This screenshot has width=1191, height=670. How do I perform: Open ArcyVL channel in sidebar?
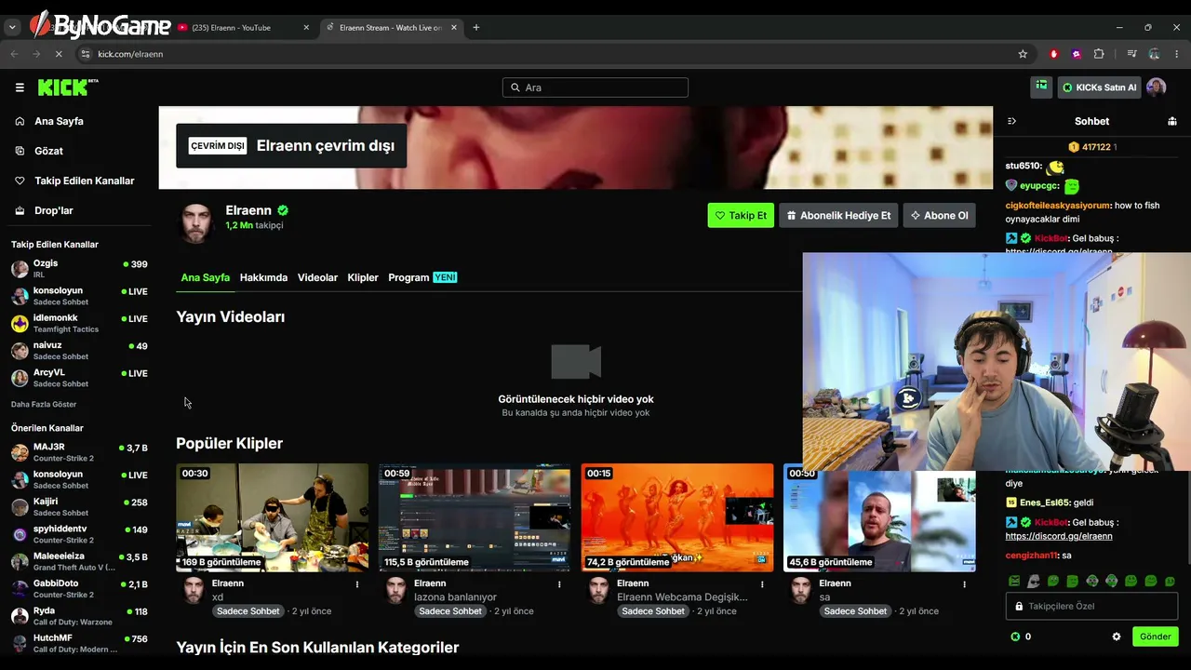pos(79,378)
